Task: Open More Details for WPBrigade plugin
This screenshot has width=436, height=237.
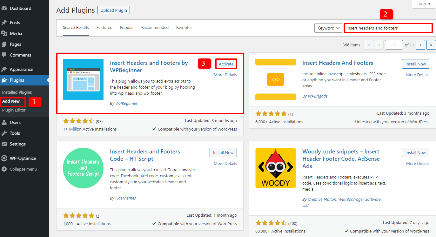Action: point(418,75)
